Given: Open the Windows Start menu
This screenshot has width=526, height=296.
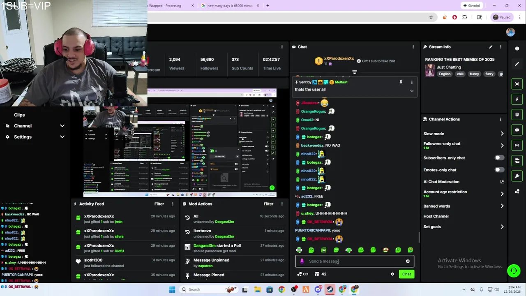Looking at the screenshot, I should (x=172, y=289).
